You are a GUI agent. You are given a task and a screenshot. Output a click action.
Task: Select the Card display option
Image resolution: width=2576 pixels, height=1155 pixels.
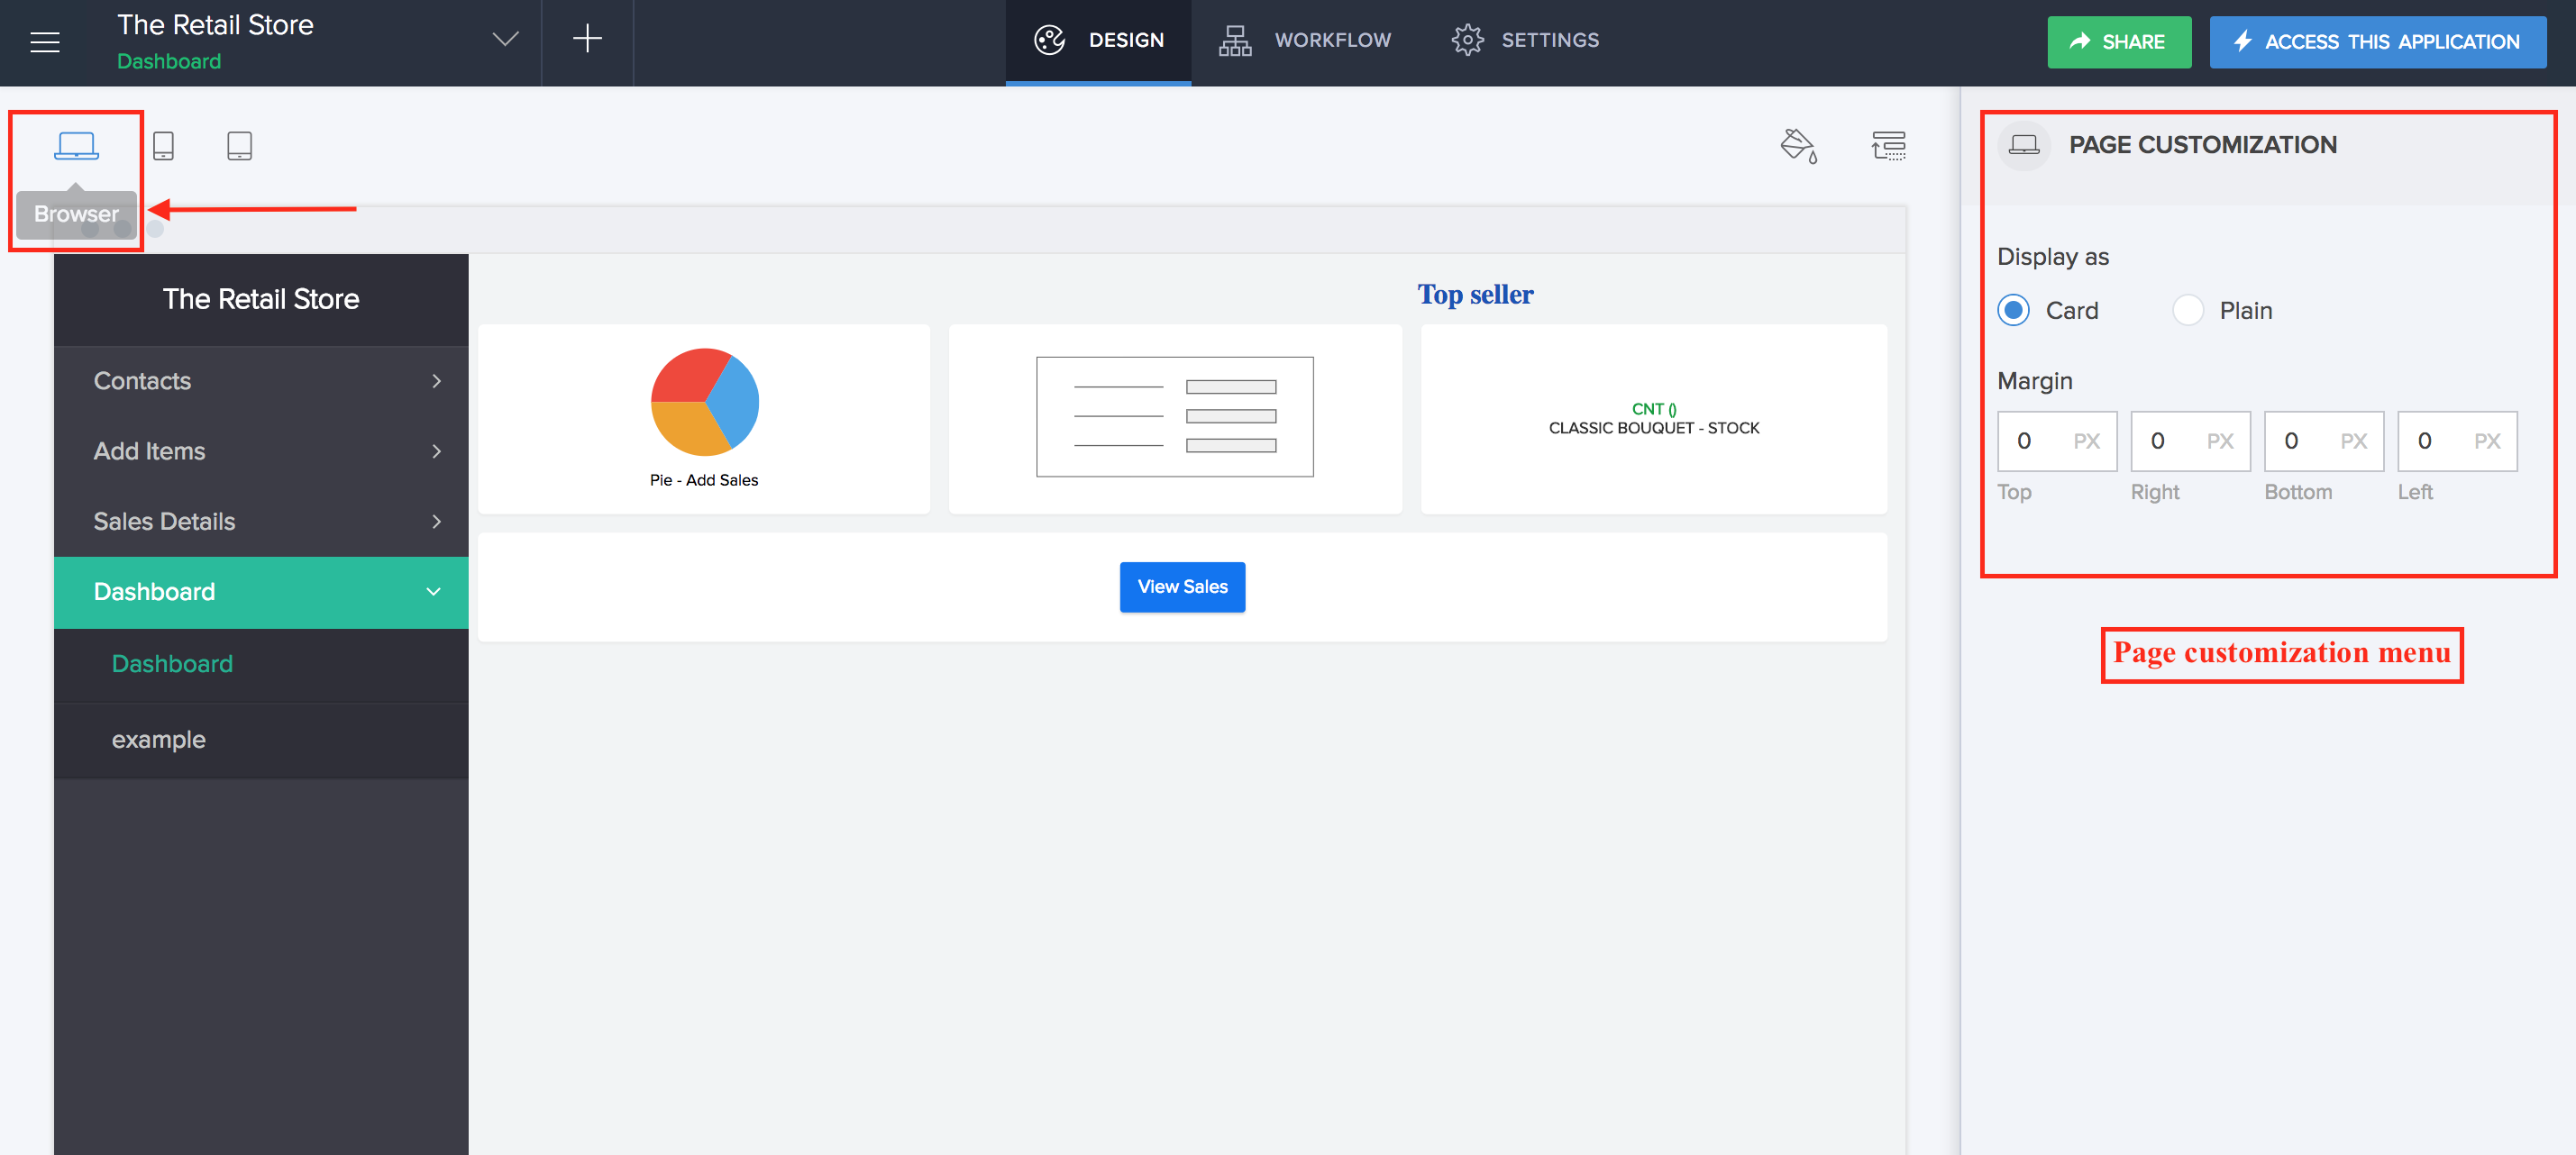(x=2014, y=311)
